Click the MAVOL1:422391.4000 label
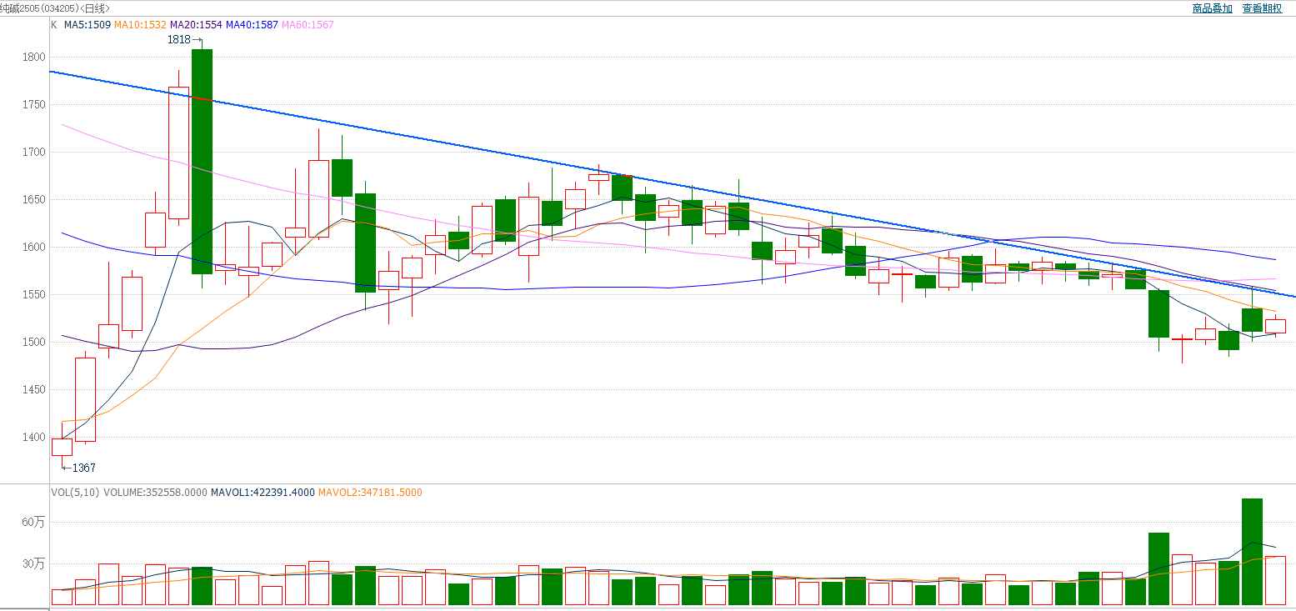This screenshot has height=611, width=1296. click(x=263, y=493)
